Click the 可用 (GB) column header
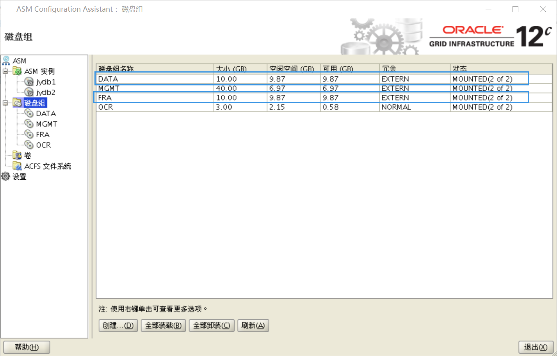The width and height of the screenshot is (557, 356). 350,69
